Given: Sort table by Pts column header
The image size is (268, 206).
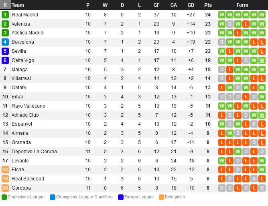Looking at the screenshot, I should pos(208,5).
